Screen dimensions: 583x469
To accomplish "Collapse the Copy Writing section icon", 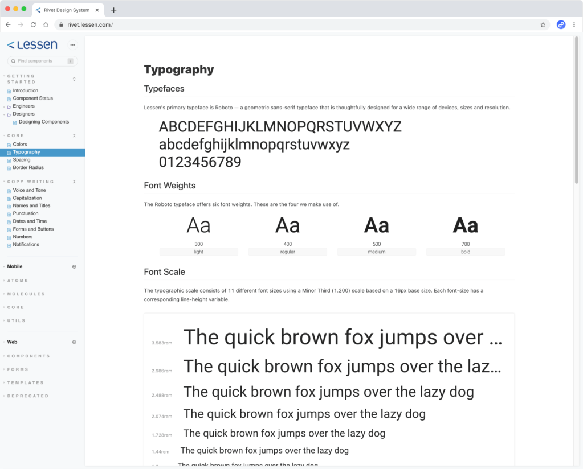I will 74,182.
